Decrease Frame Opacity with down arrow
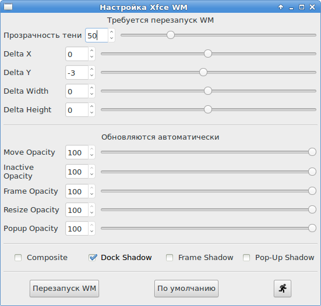This screenshot has width=321, height=306. tap(91, 194)
